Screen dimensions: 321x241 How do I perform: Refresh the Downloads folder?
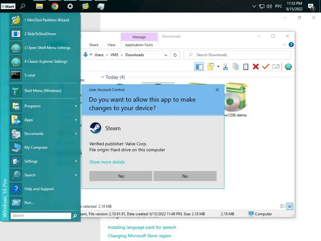[175, 55]
